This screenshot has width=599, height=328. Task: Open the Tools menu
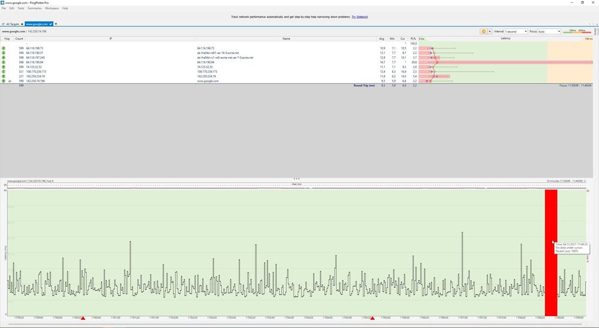(x=21, y=8)
